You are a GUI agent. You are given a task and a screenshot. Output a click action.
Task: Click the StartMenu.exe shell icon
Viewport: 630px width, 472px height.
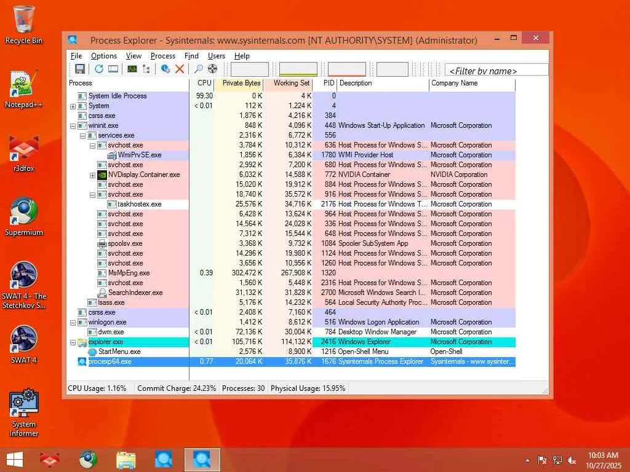(x=92, y=352)
